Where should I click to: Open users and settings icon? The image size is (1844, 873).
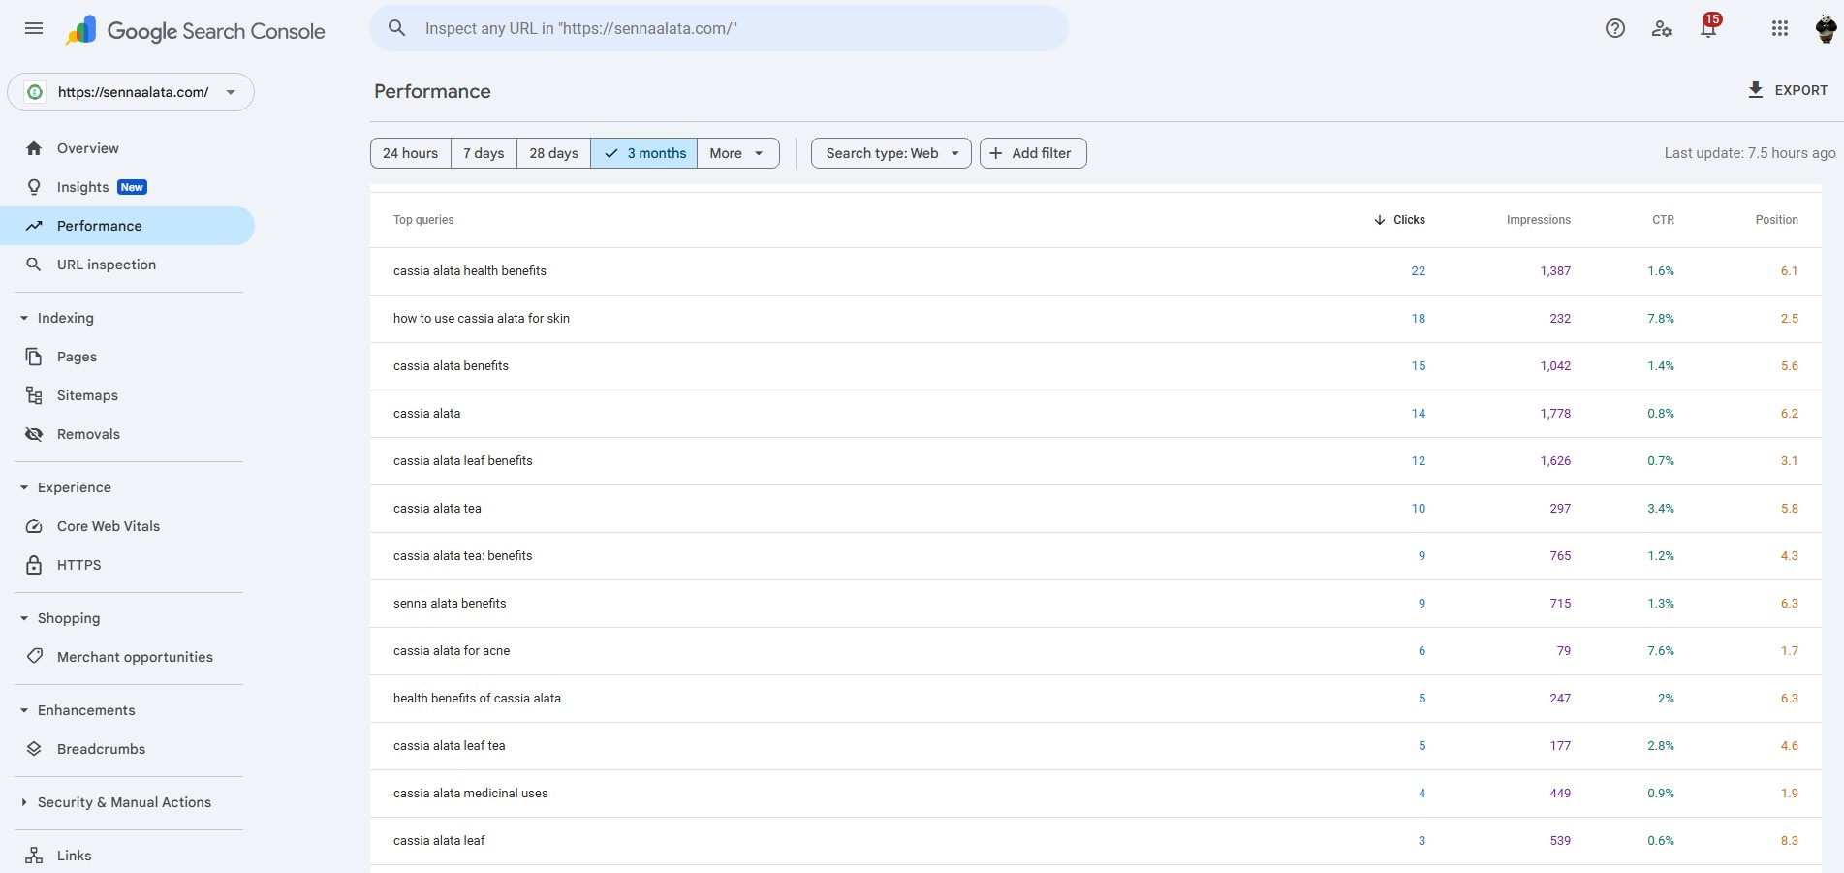[1661, 28]
